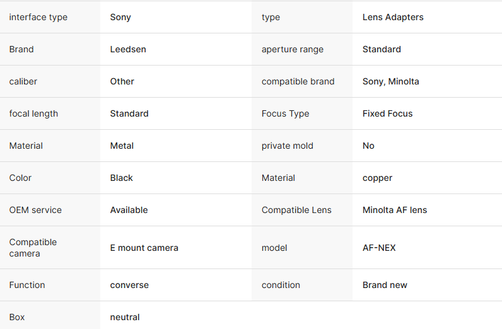This screenshot has height=329, width=502.
Task: Click the "copper" material value
Action: click(x=377, y=178)
